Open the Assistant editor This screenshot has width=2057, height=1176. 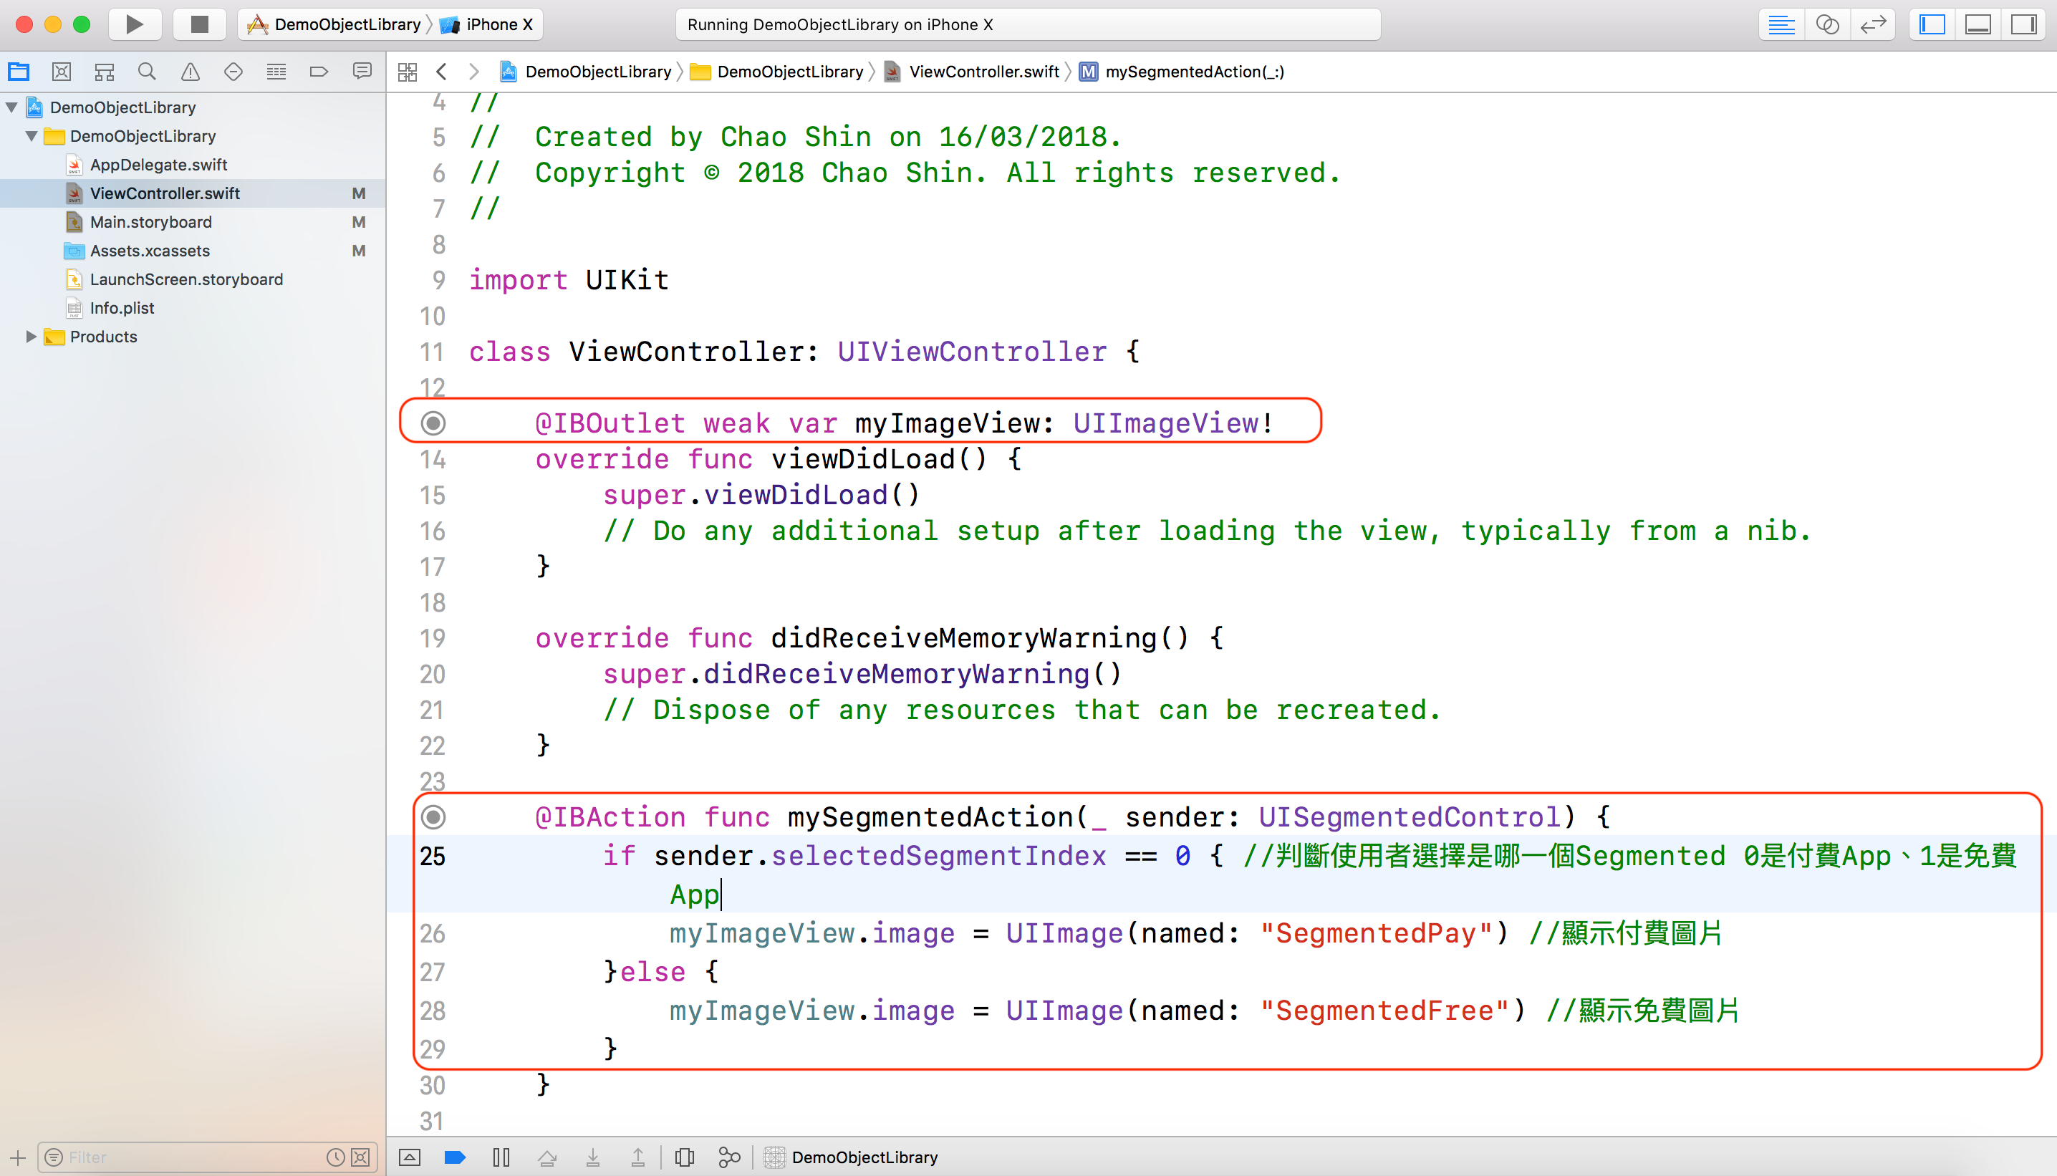(x=1828, y=24)
